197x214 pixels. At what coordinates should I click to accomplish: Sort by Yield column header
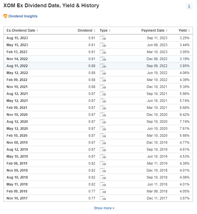pos(184,30)
